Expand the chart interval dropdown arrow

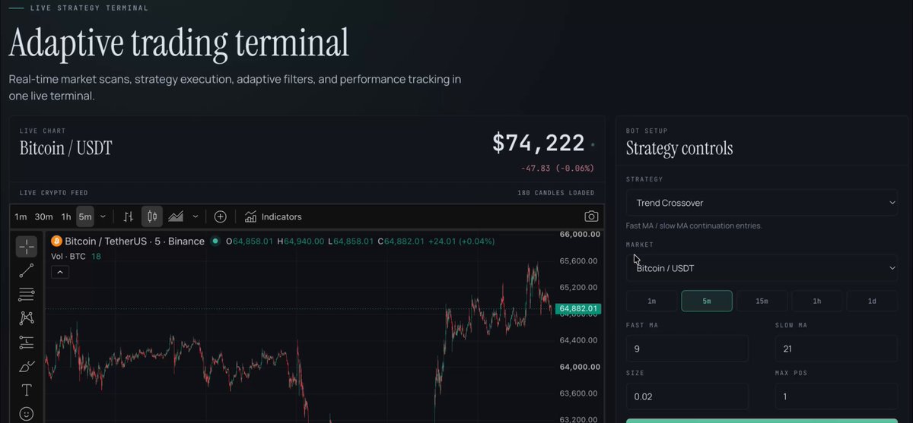(x=103, y=216)
